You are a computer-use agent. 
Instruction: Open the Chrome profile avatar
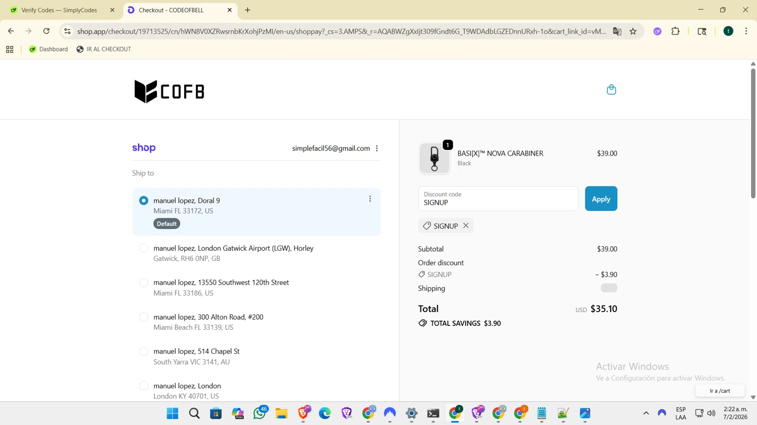click(x=728, y=31)
